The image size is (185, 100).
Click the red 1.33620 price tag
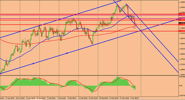tap(182, 14)
